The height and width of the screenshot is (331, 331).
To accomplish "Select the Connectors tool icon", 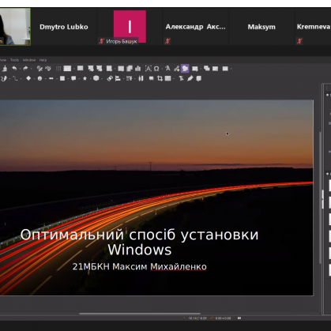I will 15,78.
